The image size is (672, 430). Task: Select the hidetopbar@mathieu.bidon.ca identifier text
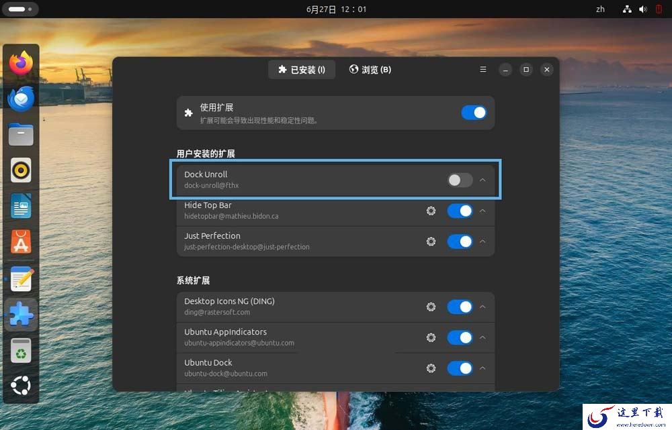[231, 216]
